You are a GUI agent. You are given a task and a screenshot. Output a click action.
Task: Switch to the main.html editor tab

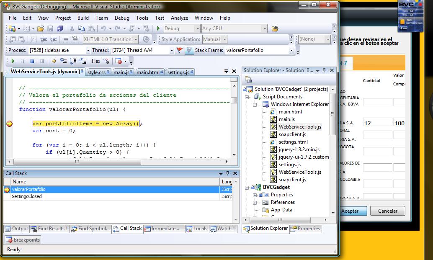150,72
